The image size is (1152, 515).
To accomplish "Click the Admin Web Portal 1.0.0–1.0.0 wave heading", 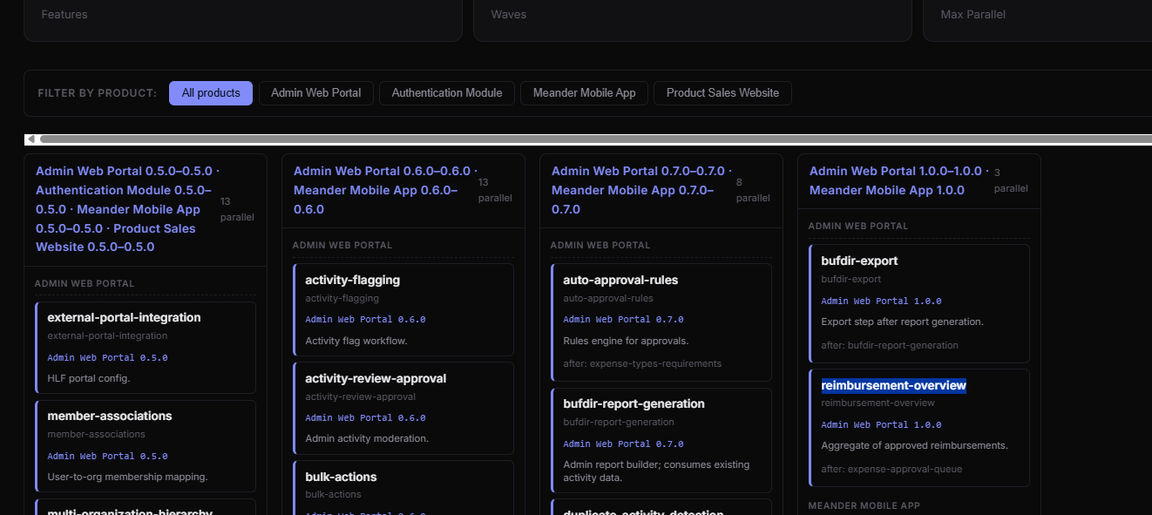I will pyautogui.click(x=898, y=180).
